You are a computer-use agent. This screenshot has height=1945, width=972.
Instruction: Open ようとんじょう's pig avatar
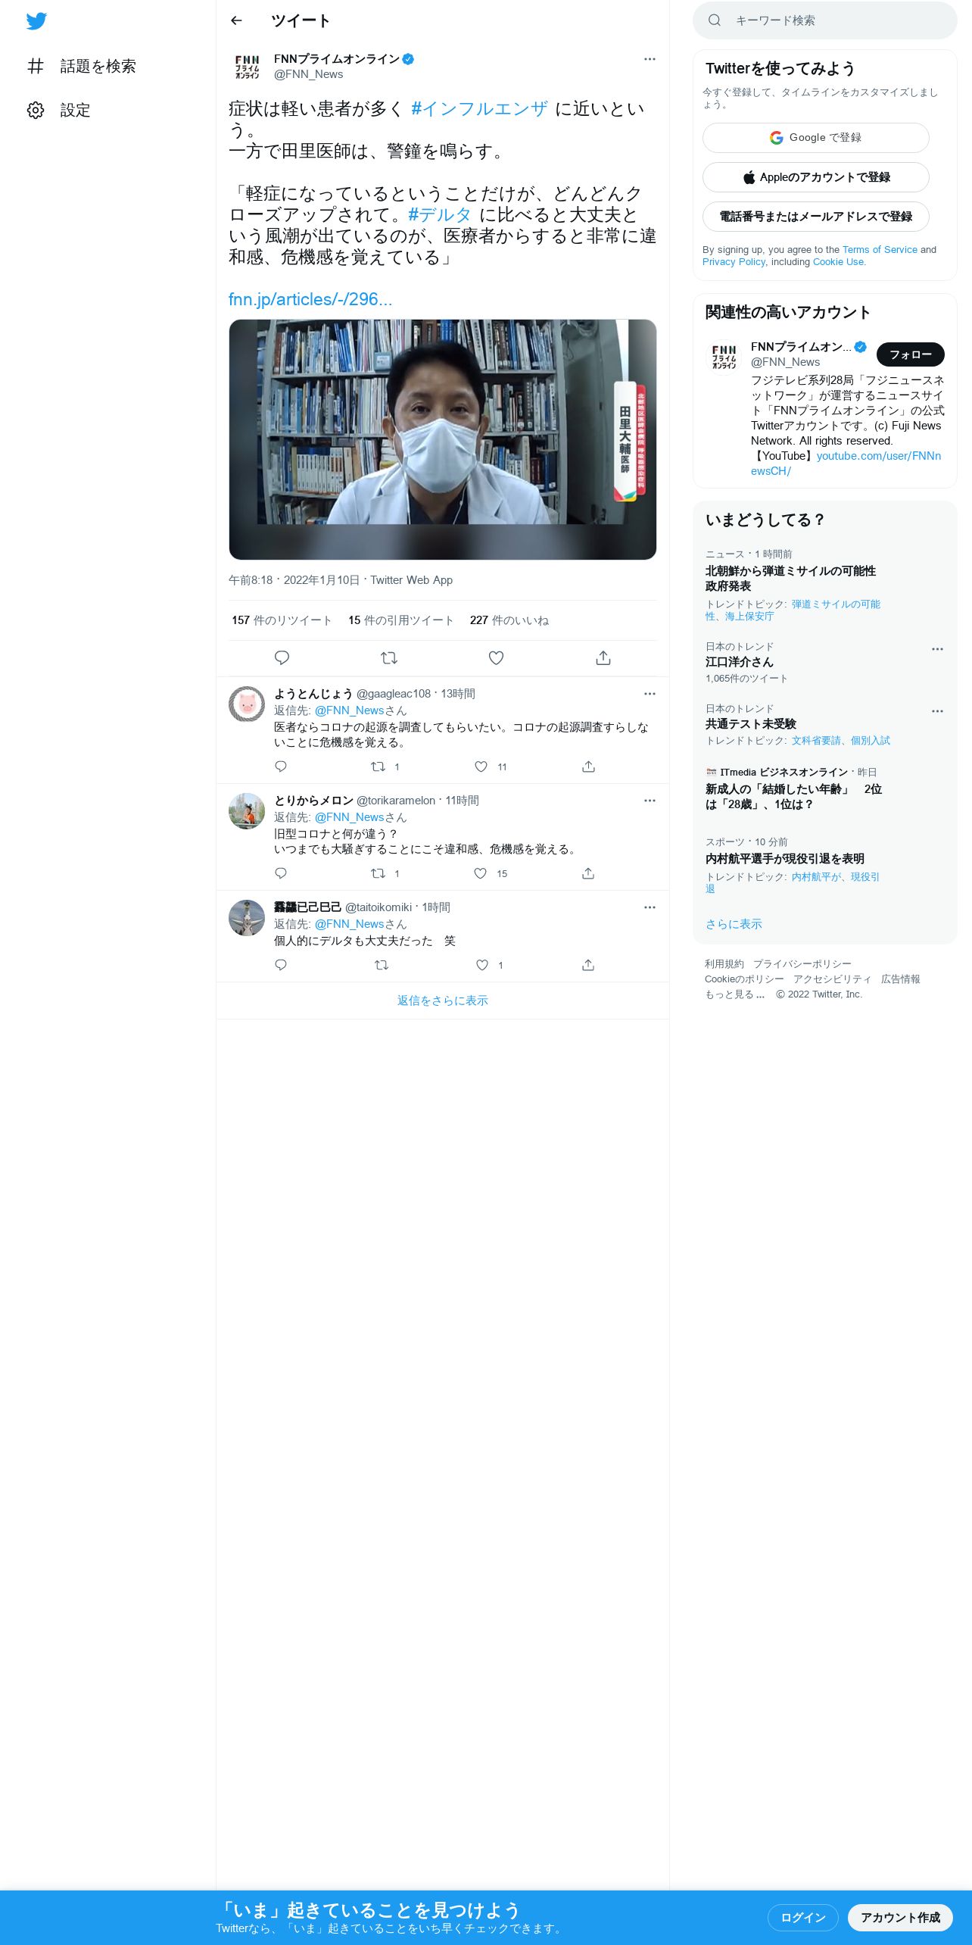[247, 704]
